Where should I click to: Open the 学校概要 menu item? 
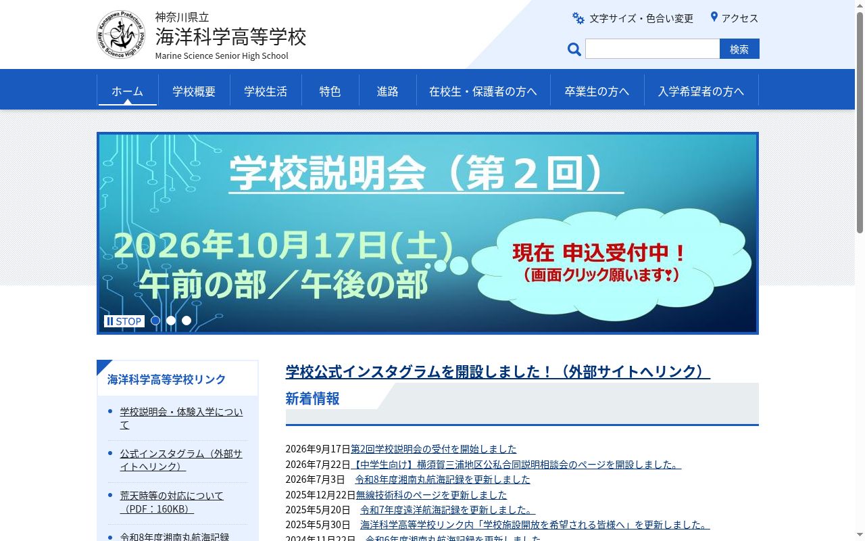pyautogui.click(x=194, y=91)
